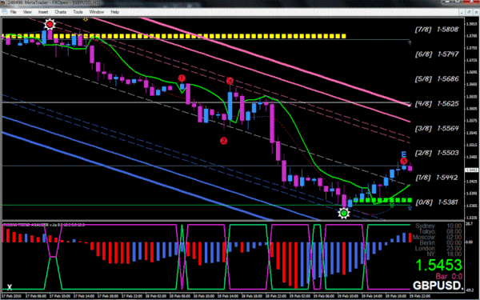The width and height of the screenshot is (480, 300).
Task: Select the [3/8] 1-5564 level label
Action: (x=437, y=128)
